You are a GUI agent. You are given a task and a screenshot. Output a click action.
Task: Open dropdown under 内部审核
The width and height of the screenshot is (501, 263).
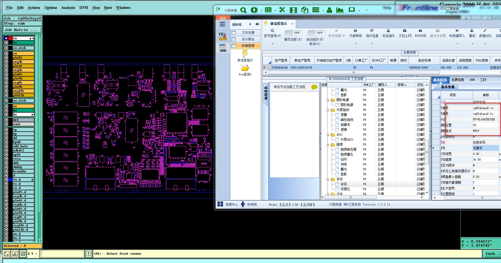pyautogui.click(x=356, y=44)
